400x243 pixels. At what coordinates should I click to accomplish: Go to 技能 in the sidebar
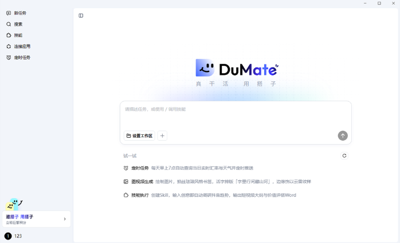pyautogui.click(x=14, y=35)
